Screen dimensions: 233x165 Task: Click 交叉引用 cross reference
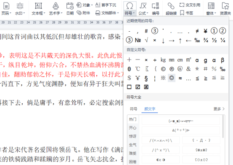190,5
